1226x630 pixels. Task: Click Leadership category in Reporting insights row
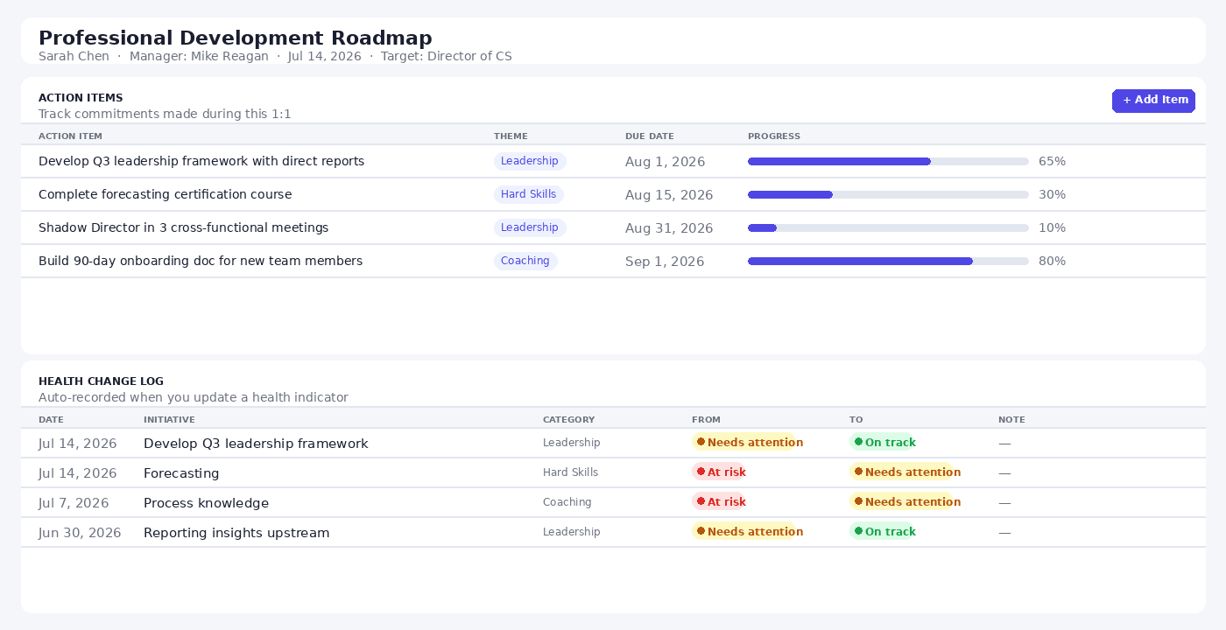(x=572, y=532)
